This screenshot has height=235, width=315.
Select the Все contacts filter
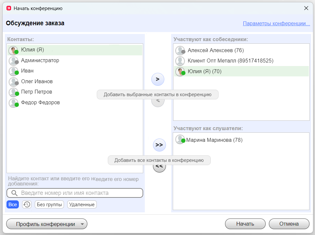pyautogui.click(x=13, y=205)
